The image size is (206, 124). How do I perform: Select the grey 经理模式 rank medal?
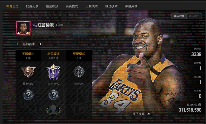pyautogui.click(x=79, y=72)
